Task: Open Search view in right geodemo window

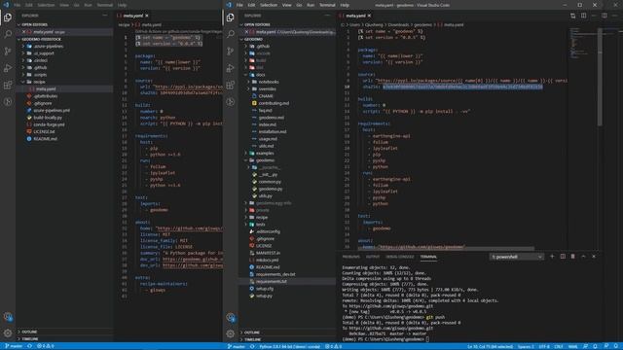Action: tap(231, 34)
